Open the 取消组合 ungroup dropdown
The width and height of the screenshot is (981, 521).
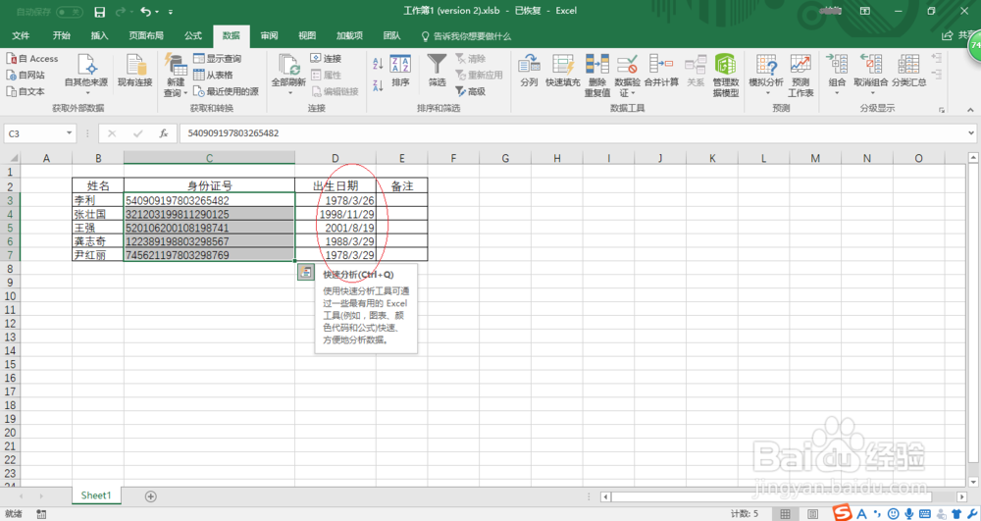point(871,75)
